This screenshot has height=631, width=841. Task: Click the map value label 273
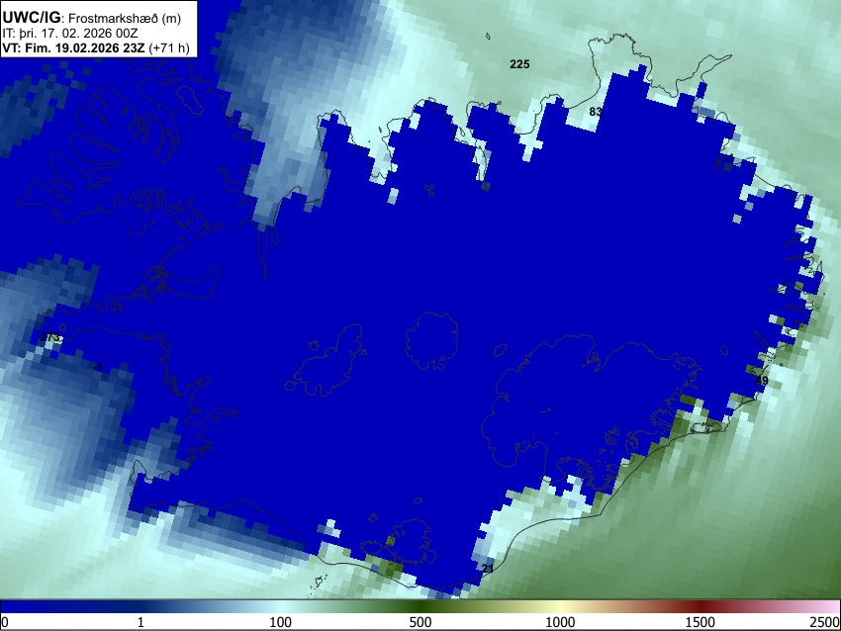click(x=49, y=337)
